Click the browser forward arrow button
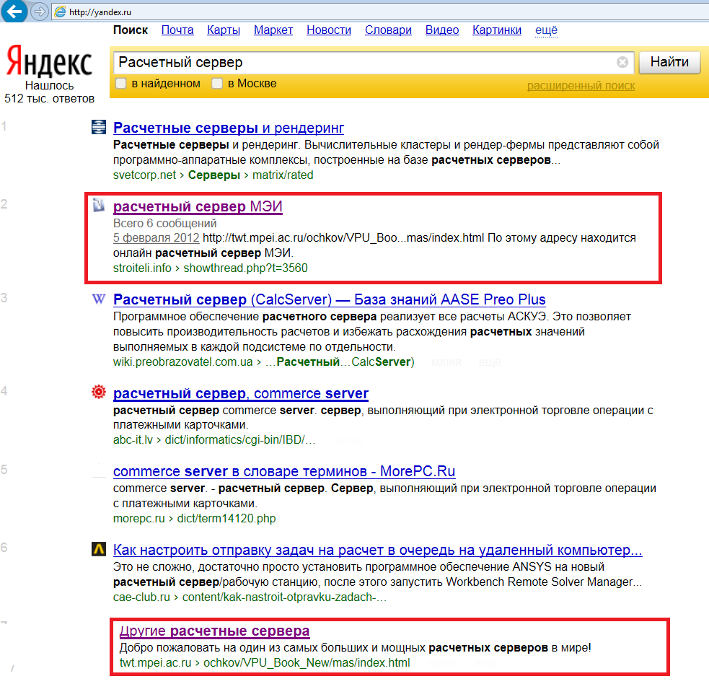 click(x=40, y=12)
